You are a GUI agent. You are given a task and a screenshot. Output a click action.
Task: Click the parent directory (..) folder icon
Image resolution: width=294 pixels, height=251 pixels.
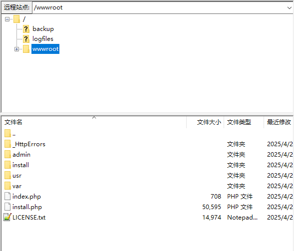(x=7, y=133)
